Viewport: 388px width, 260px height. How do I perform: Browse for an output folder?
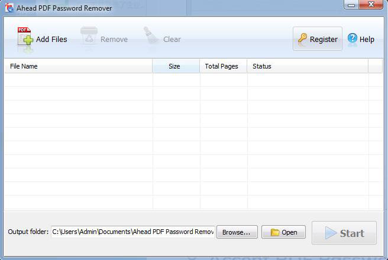pyautogui.click(x=237, y=232)
